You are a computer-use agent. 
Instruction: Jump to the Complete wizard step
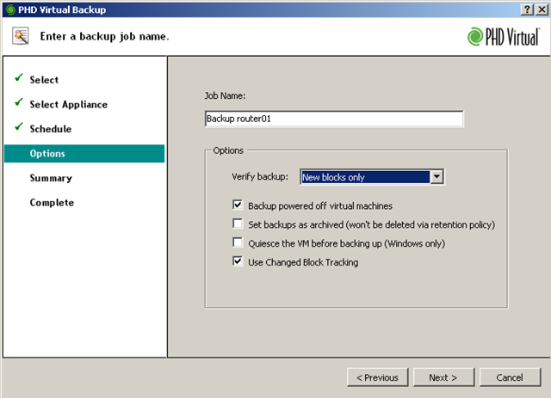click(x=52, y=203)
